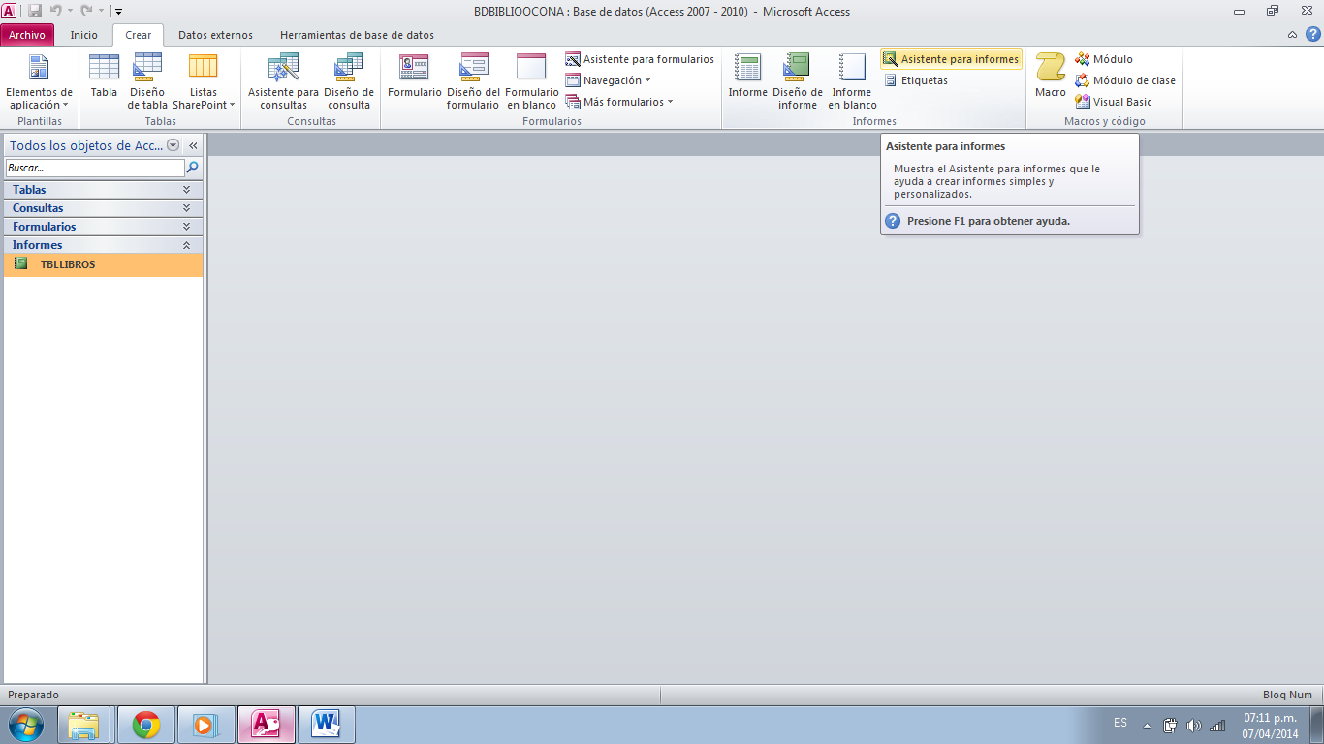Collapse the navigation pane with the chevron
1324x744 pixels.
pos(193,144)
